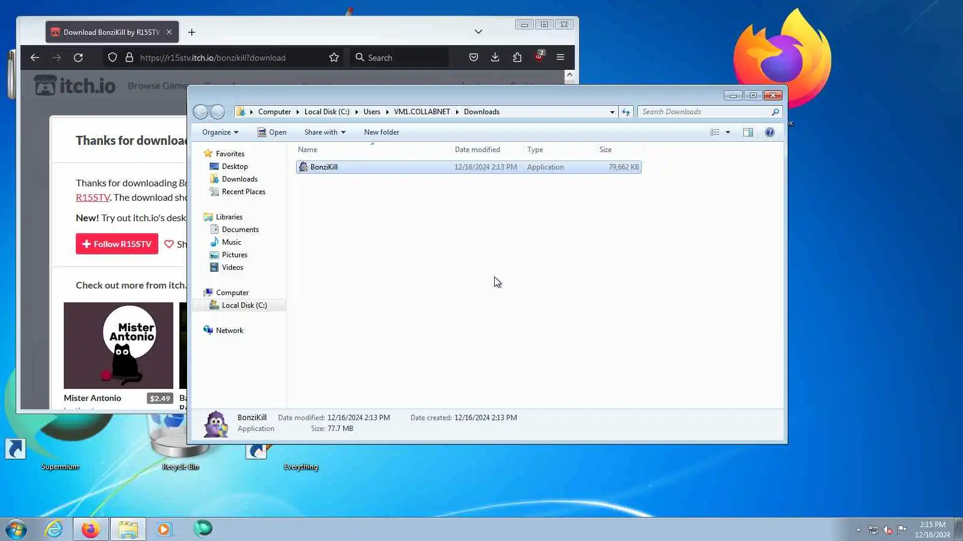
Task: Open Recent Places in navigation pane
Action: tap(243, 192)
